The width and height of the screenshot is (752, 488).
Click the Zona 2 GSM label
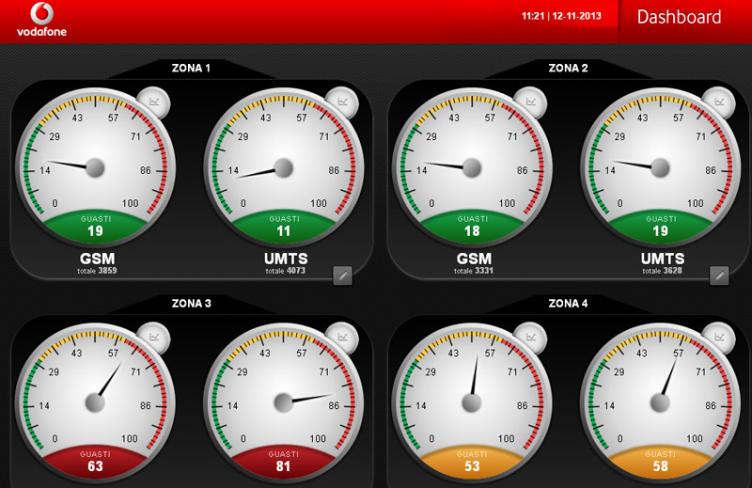pyautogui.click(x=474, y=259)
